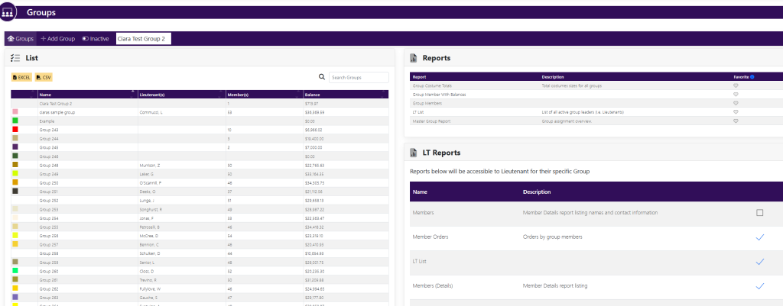
Task: Click the magnifying glass search icon
Action: (323, 77)
